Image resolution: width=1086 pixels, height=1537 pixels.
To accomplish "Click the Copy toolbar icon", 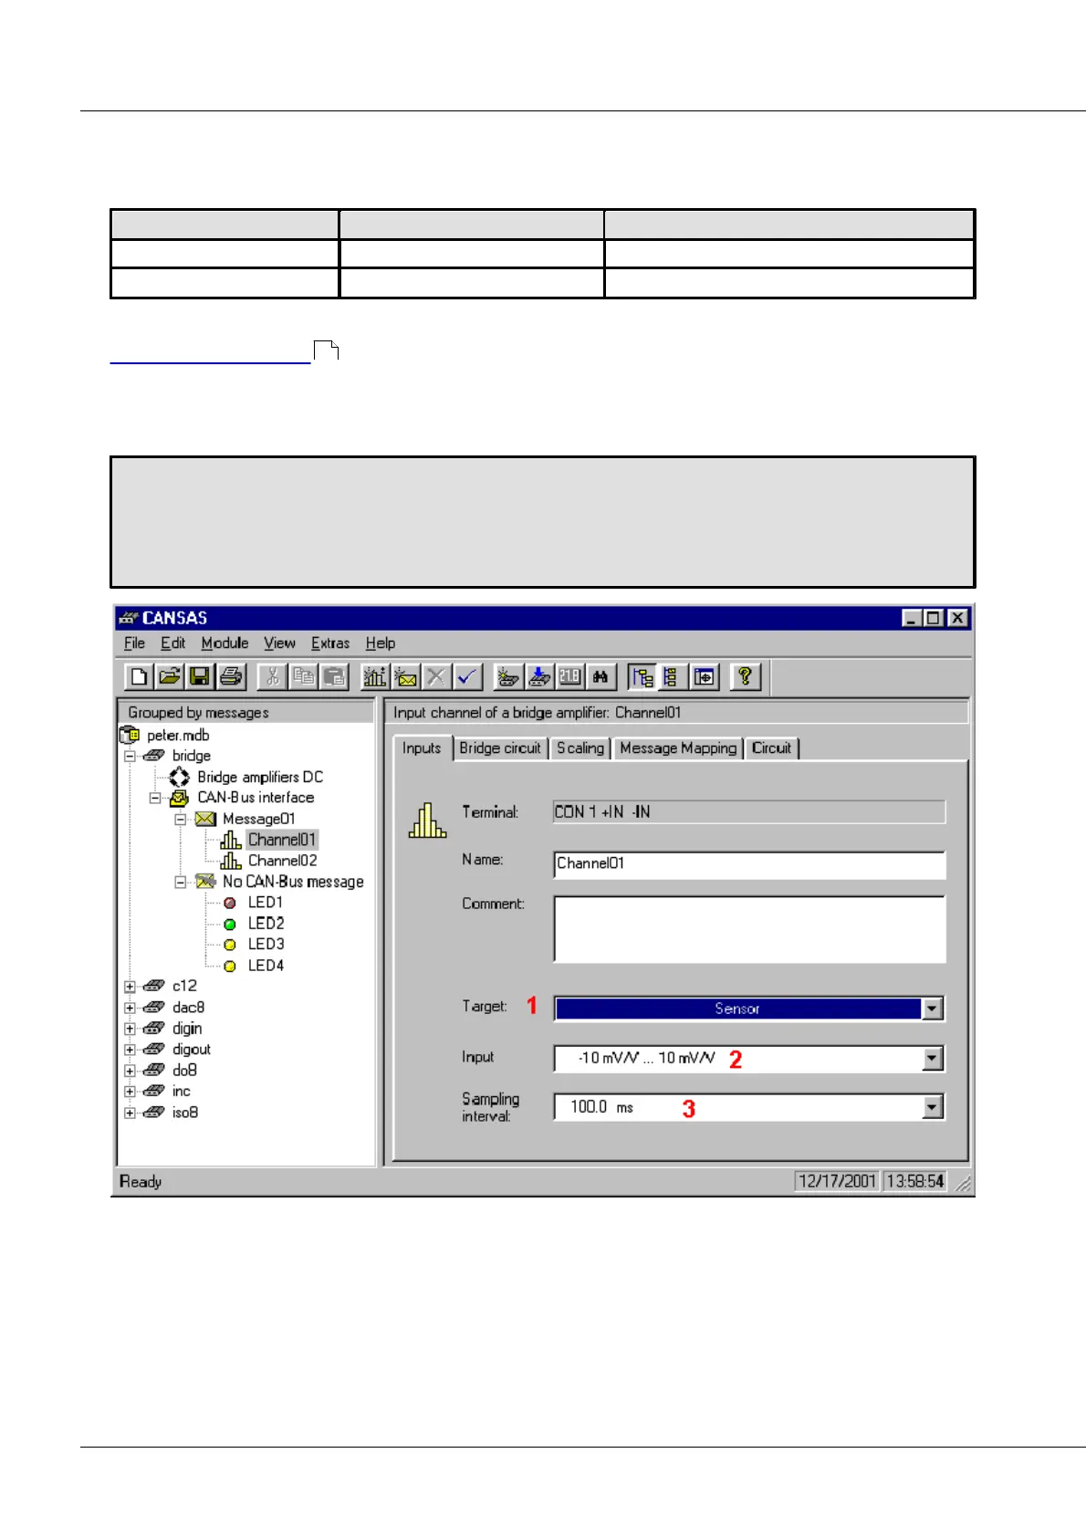I will click(x=303, y=676).
